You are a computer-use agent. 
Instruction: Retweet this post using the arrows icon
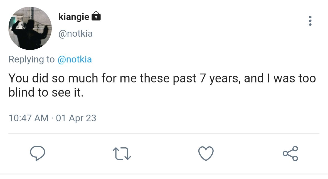[x=122, y=153]
